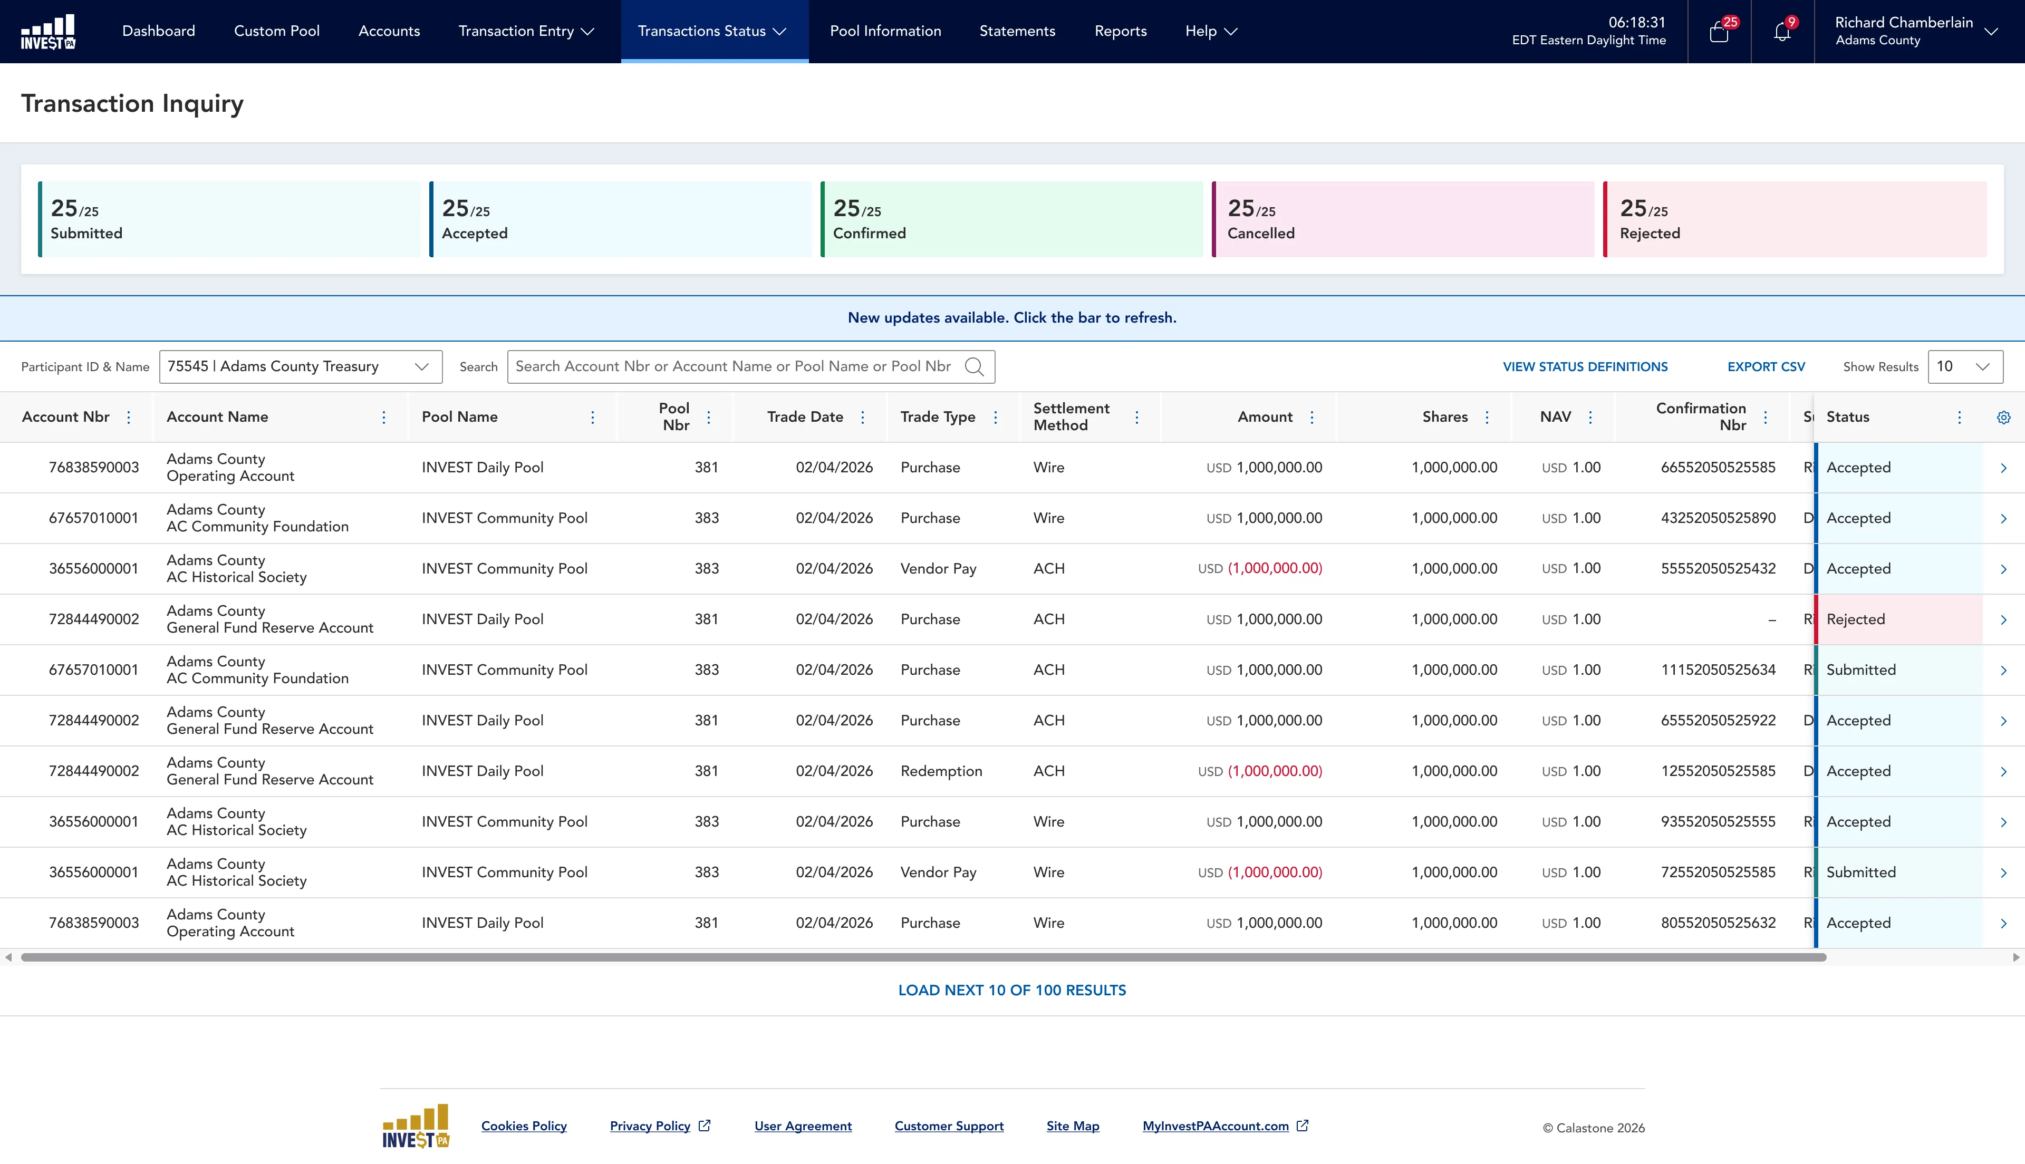This screenshot has height=1164, width=2025.
Task: Open the Participant ID & Name dropdown
Action: click(301, 366)
